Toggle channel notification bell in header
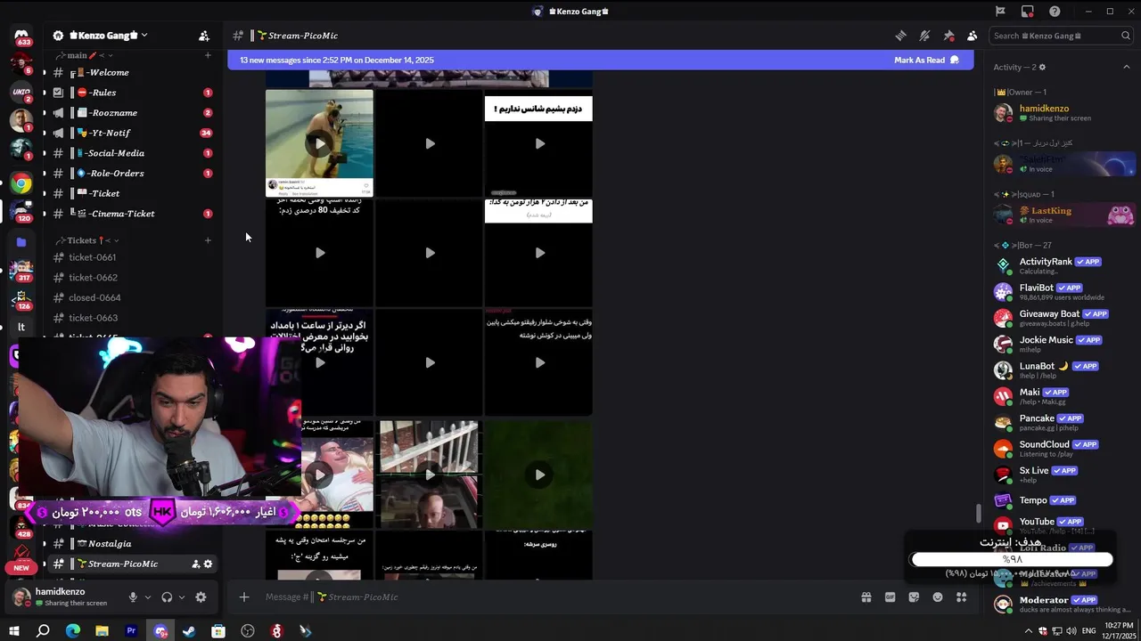Screen dimensions: 1141x641 pyautogui.click(x=924, y=36)
